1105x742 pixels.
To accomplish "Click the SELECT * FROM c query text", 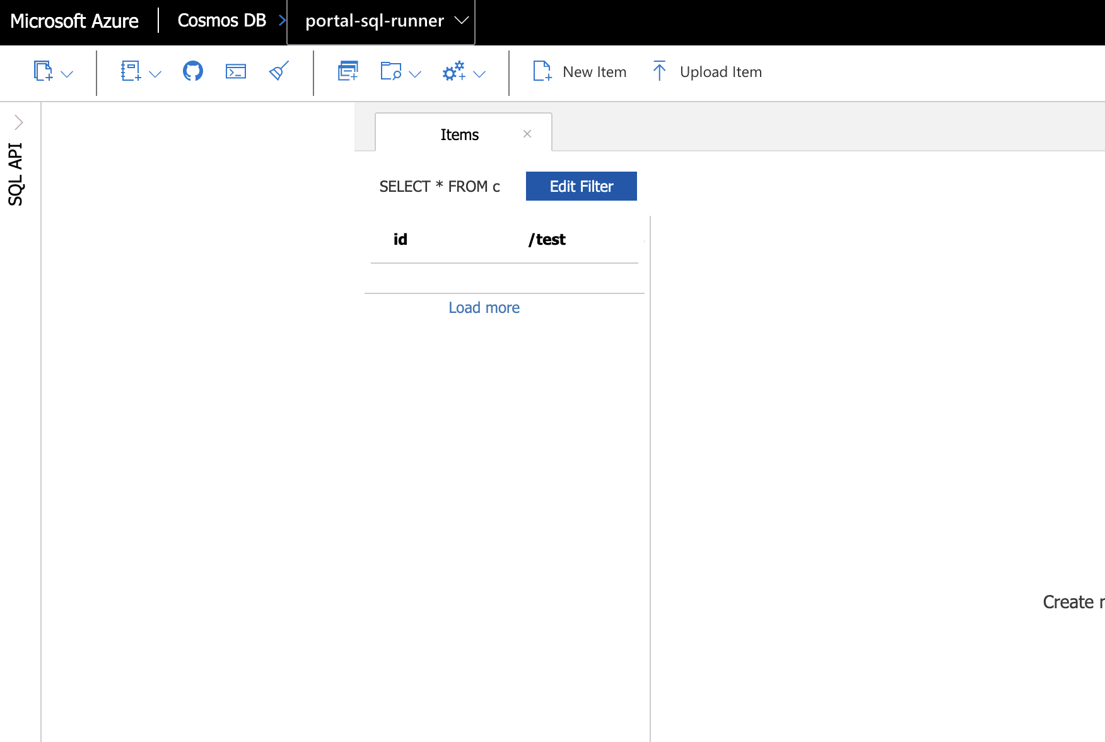I will [440, 187].
